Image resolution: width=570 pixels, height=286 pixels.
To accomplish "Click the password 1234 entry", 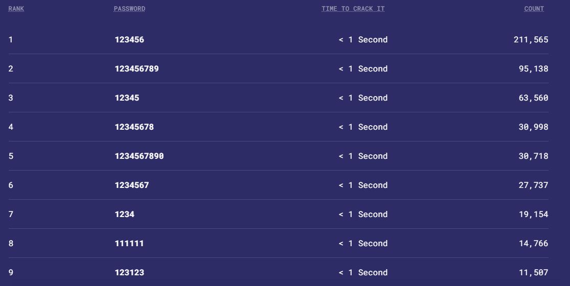I will pyautogui.click(x=124, y=214).
